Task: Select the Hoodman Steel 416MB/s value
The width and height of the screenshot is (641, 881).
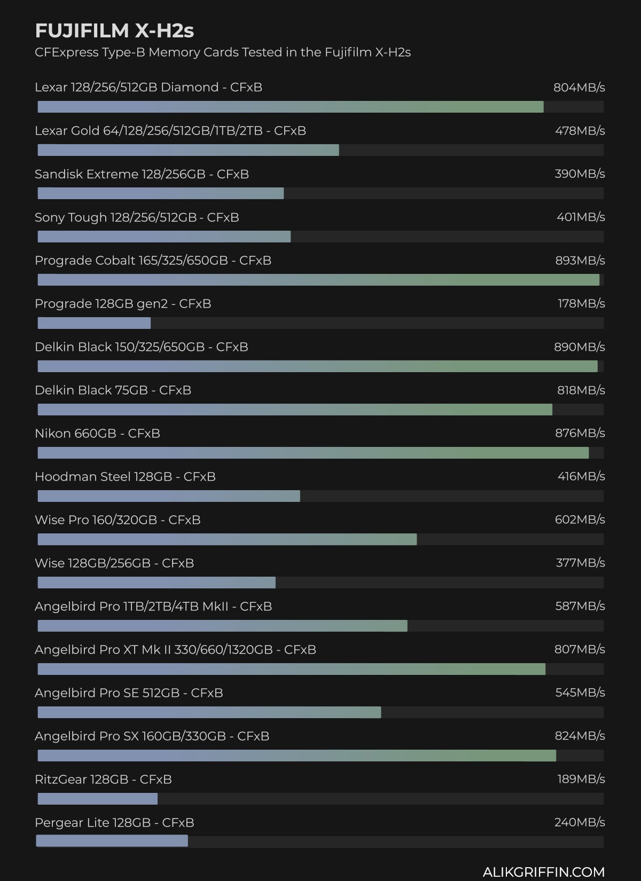Action: point(581,476)
